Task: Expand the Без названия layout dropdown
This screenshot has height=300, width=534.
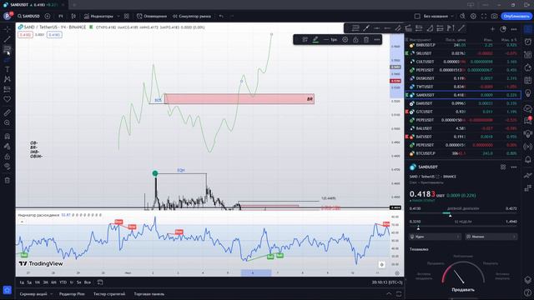Action: pyautogui.click(x=452, y=16)
